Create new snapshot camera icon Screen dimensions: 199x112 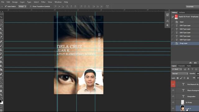[195, 63]
